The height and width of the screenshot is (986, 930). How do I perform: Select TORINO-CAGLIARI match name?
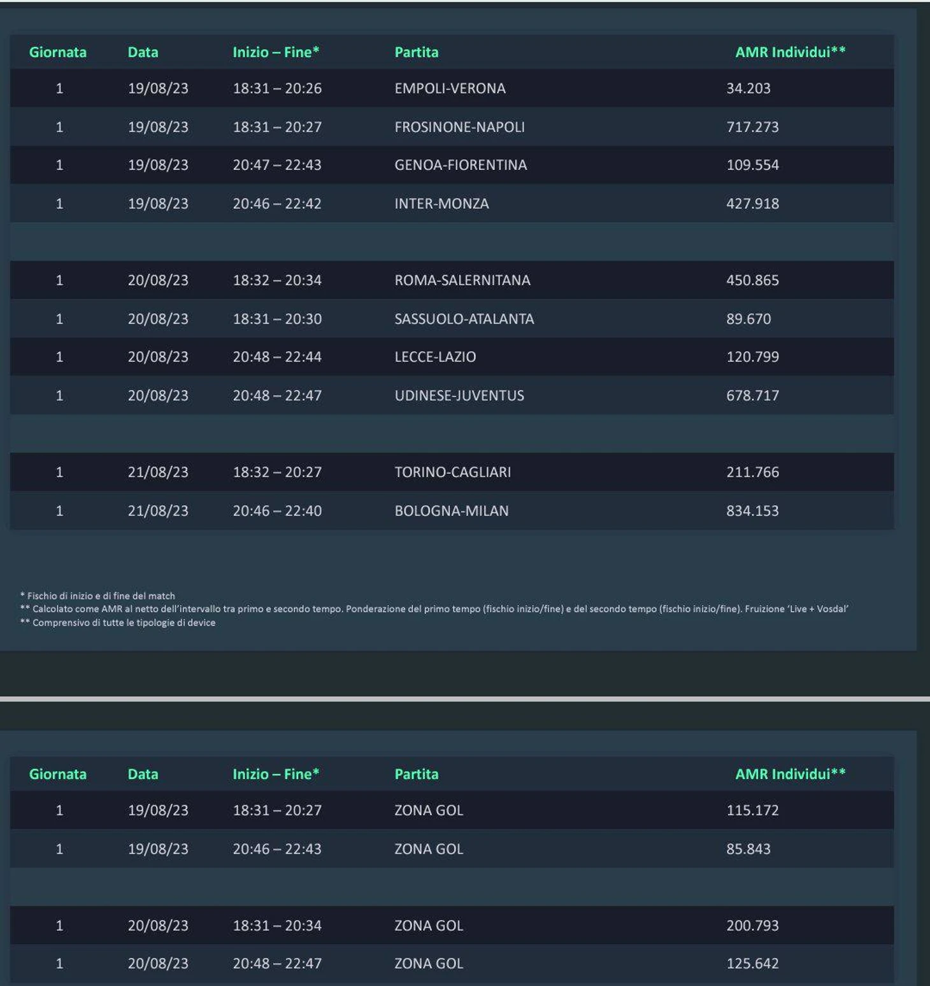(453, 472)
